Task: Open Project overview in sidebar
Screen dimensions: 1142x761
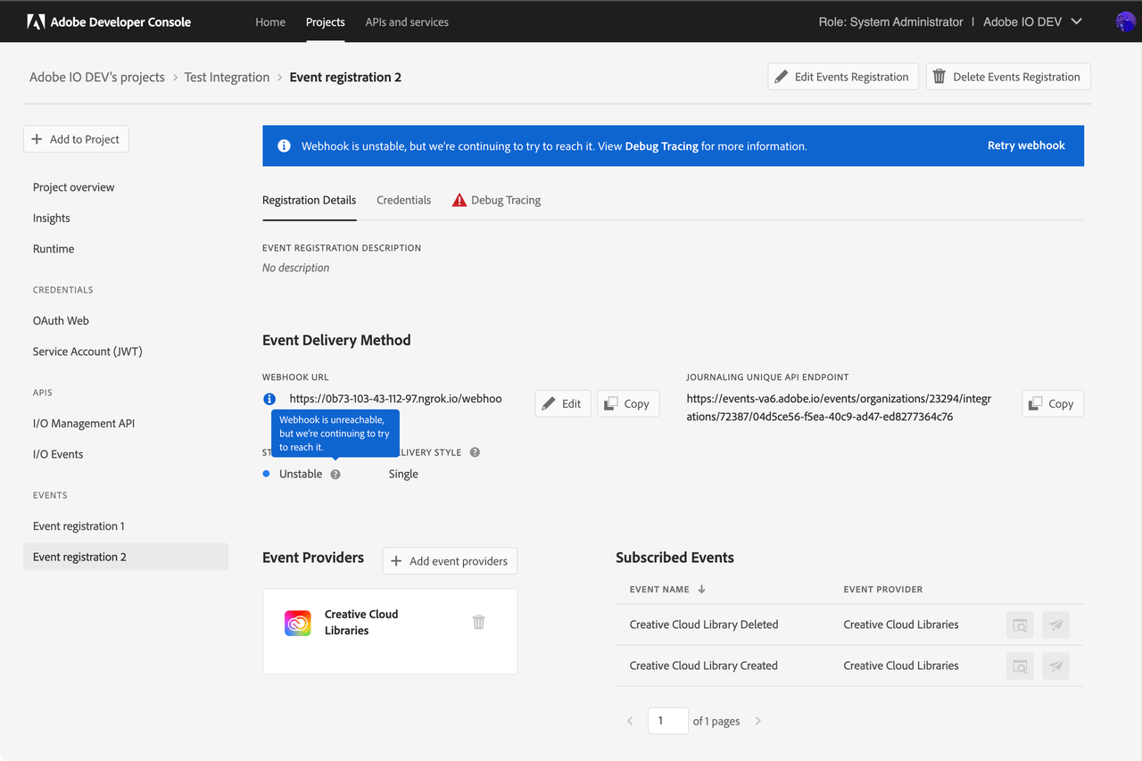Action: click(x=74, y=187)
